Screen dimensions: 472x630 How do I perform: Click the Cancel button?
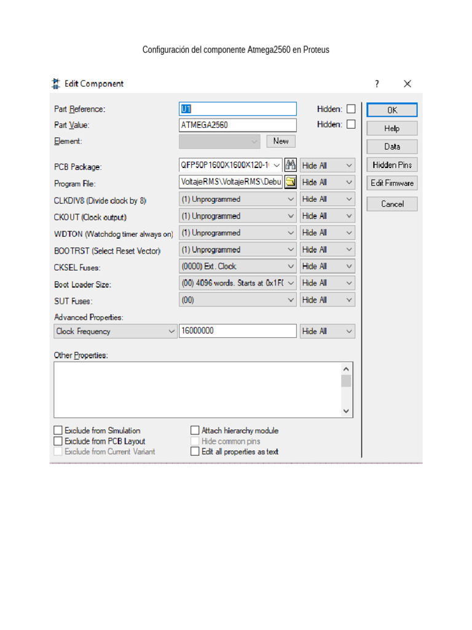point(392,204)
